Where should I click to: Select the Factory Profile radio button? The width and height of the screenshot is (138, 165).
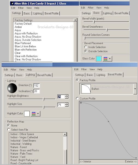coord(77,80)
